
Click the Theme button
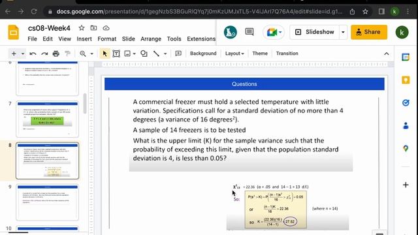click(x=260, y=54)
